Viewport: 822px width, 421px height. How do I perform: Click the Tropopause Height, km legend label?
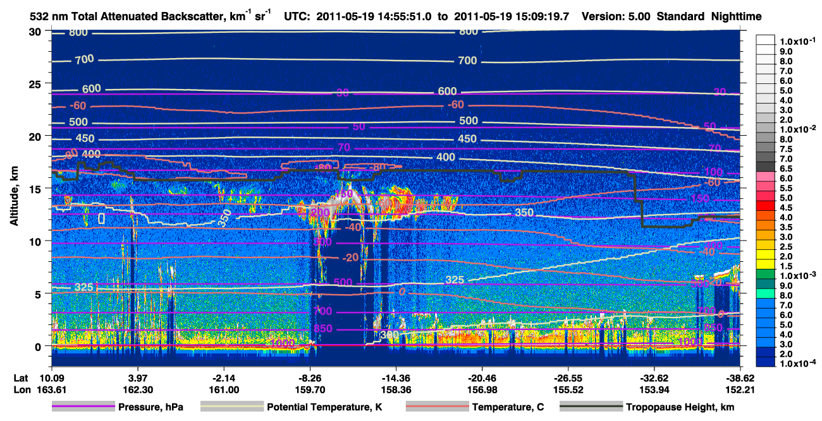[680, 407]
